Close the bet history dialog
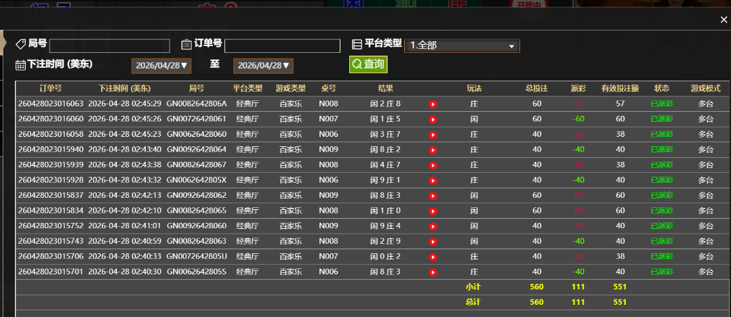This screenshot has width=731, height=317. point(724,20)
